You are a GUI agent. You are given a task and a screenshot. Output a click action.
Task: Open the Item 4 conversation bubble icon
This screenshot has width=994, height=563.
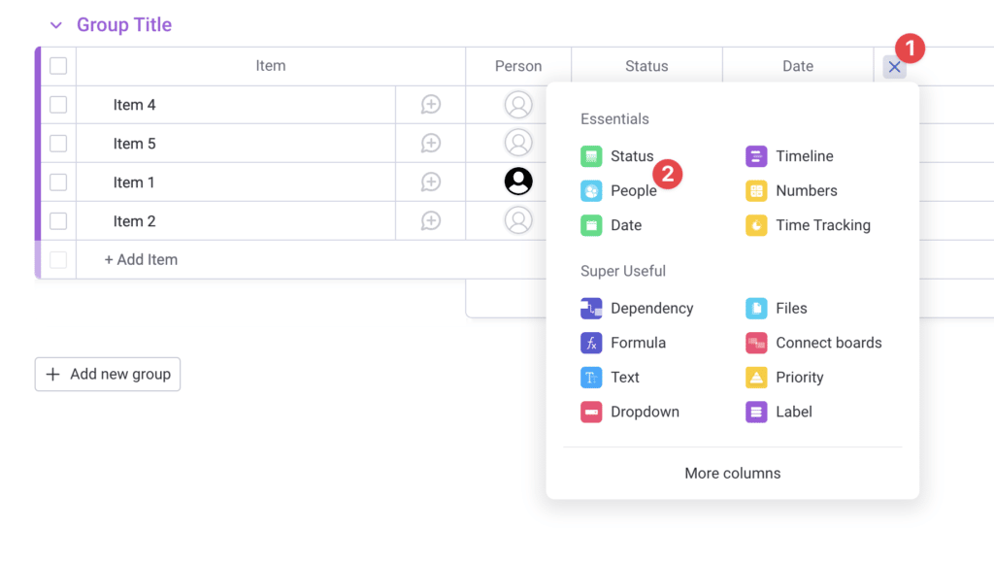431,105
